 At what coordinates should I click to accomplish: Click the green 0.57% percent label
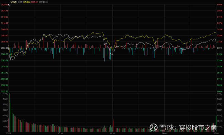220,73
